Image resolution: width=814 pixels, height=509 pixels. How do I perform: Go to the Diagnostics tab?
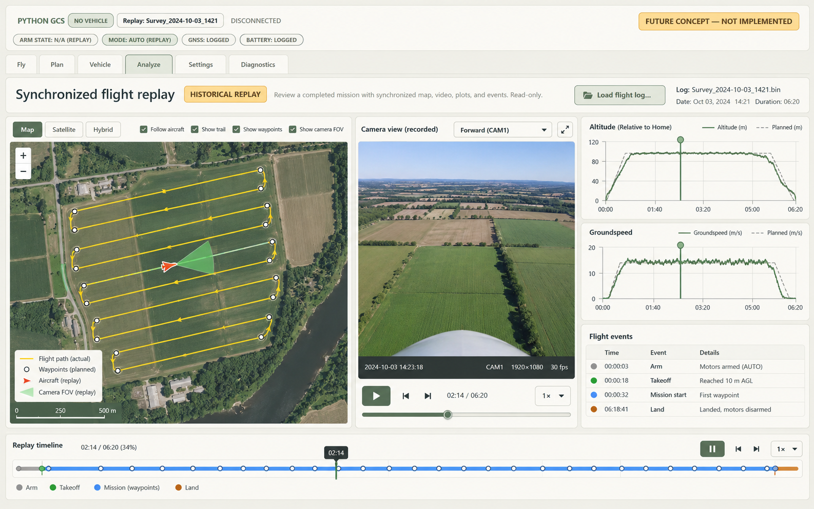258,65
